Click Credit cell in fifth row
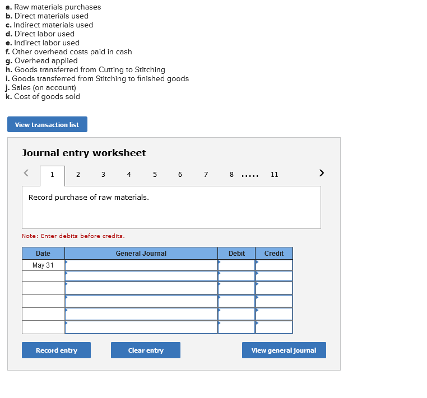427x398 pixels. coord(274,314)
